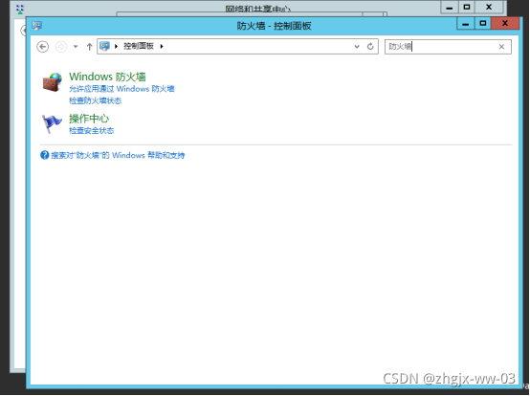Select the 控制面板 breadcrumb item
Image resolution: width=530 pixels, height=396 pixels.
point(139,46)
